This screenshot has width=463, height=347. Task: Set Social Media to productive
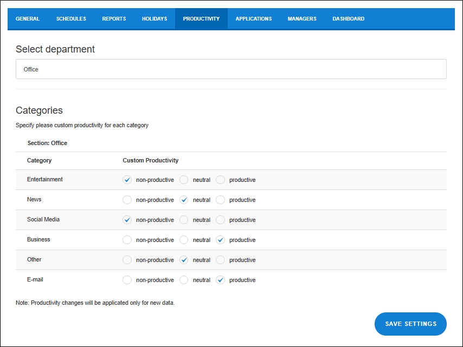point(220,220)
